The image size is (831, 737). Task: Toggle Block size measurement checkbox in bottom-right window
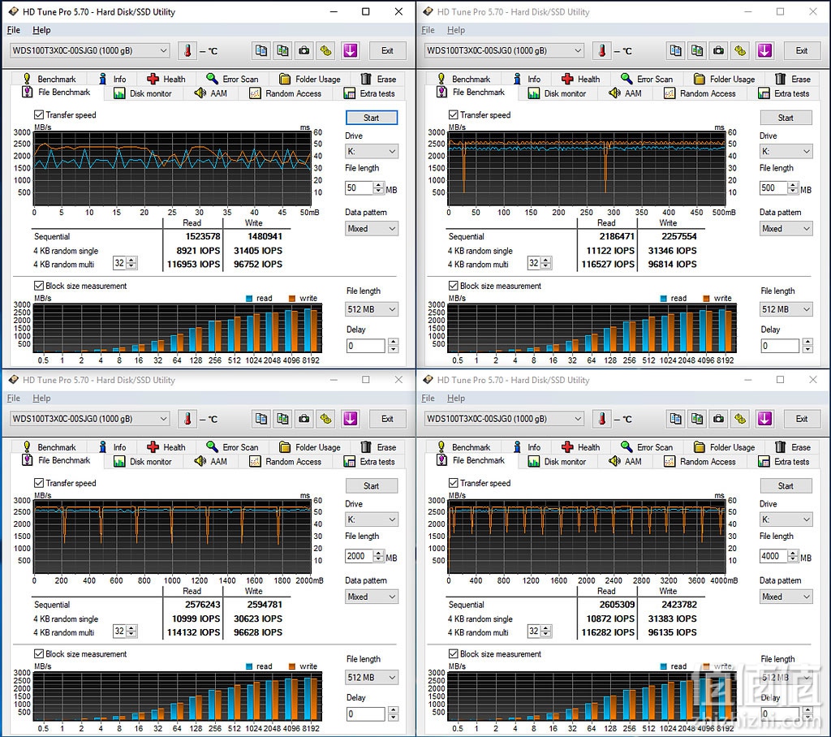453,653
